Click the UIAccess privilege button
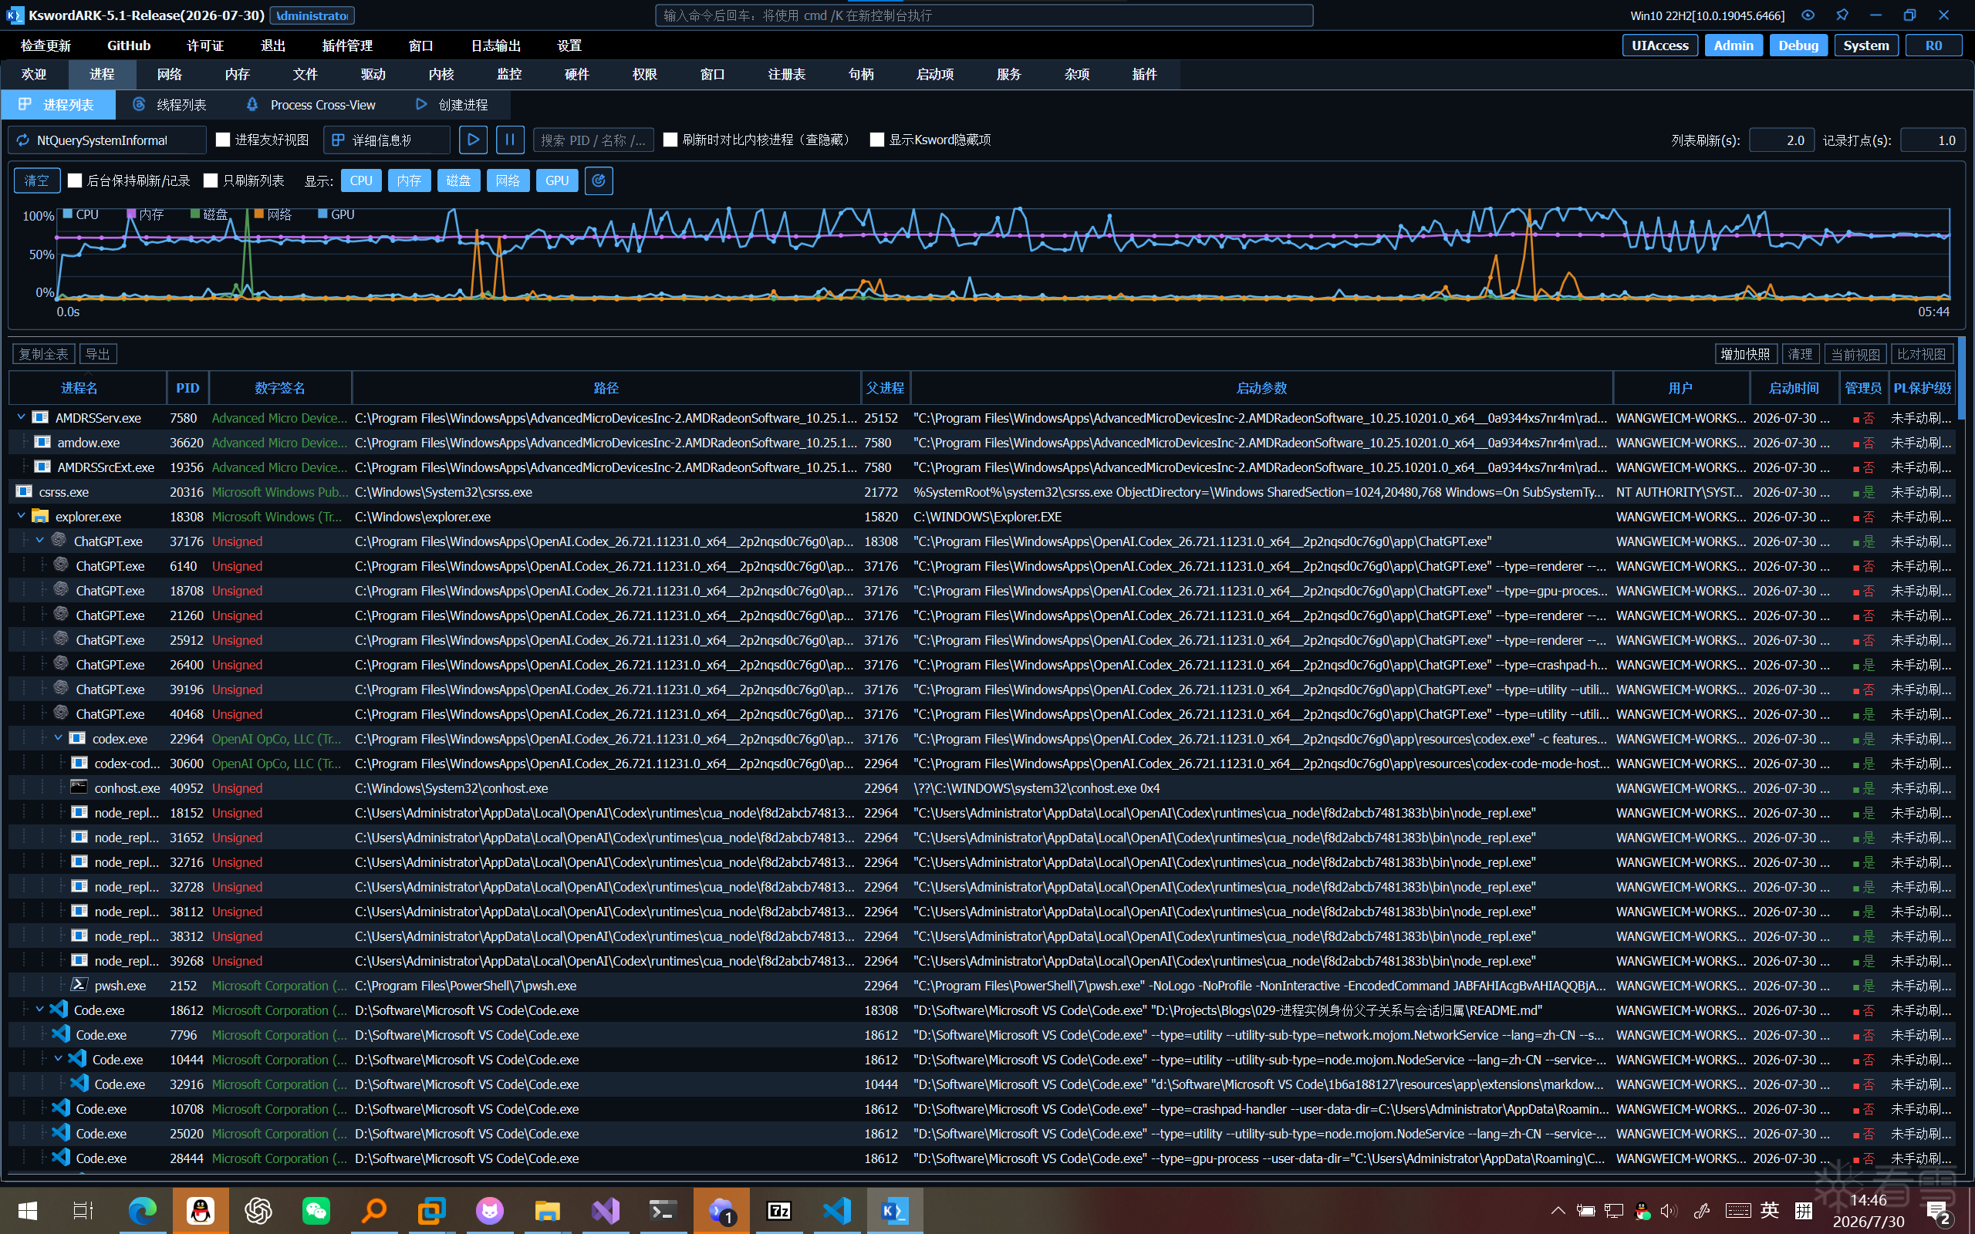 point(1660,46)
